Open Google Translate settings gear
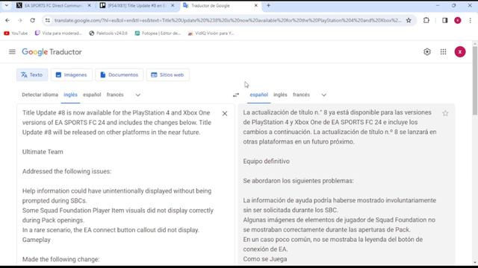Image resolution: width=478 pixels, height=268 pixels. click(x=426, y=51)
